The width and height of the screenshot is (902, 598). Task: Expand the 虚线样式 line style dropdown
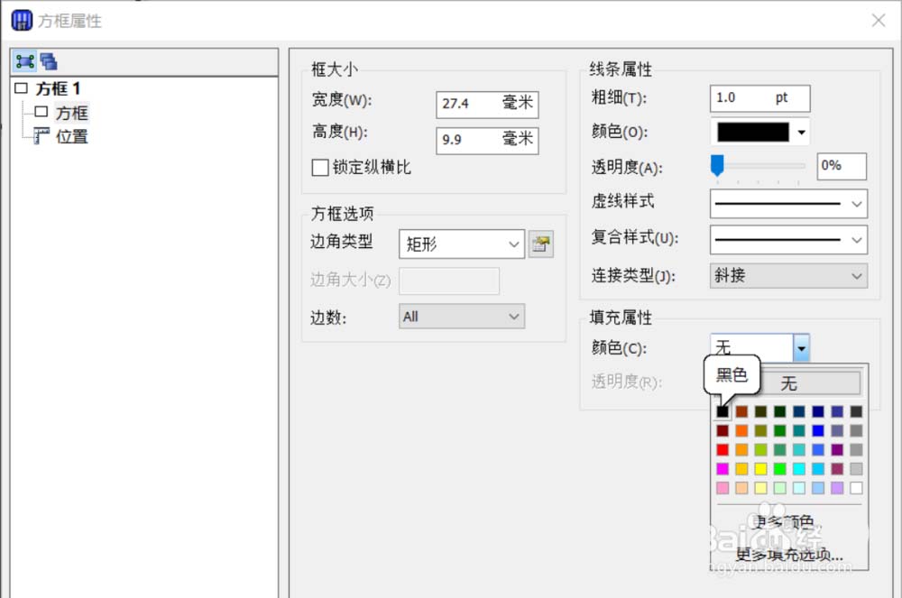click(788, 204)
